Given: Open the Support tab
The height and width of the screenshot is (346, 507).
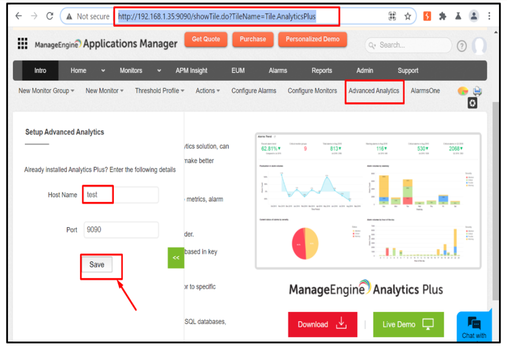Looking at the screenshot, I should (408, 70).
